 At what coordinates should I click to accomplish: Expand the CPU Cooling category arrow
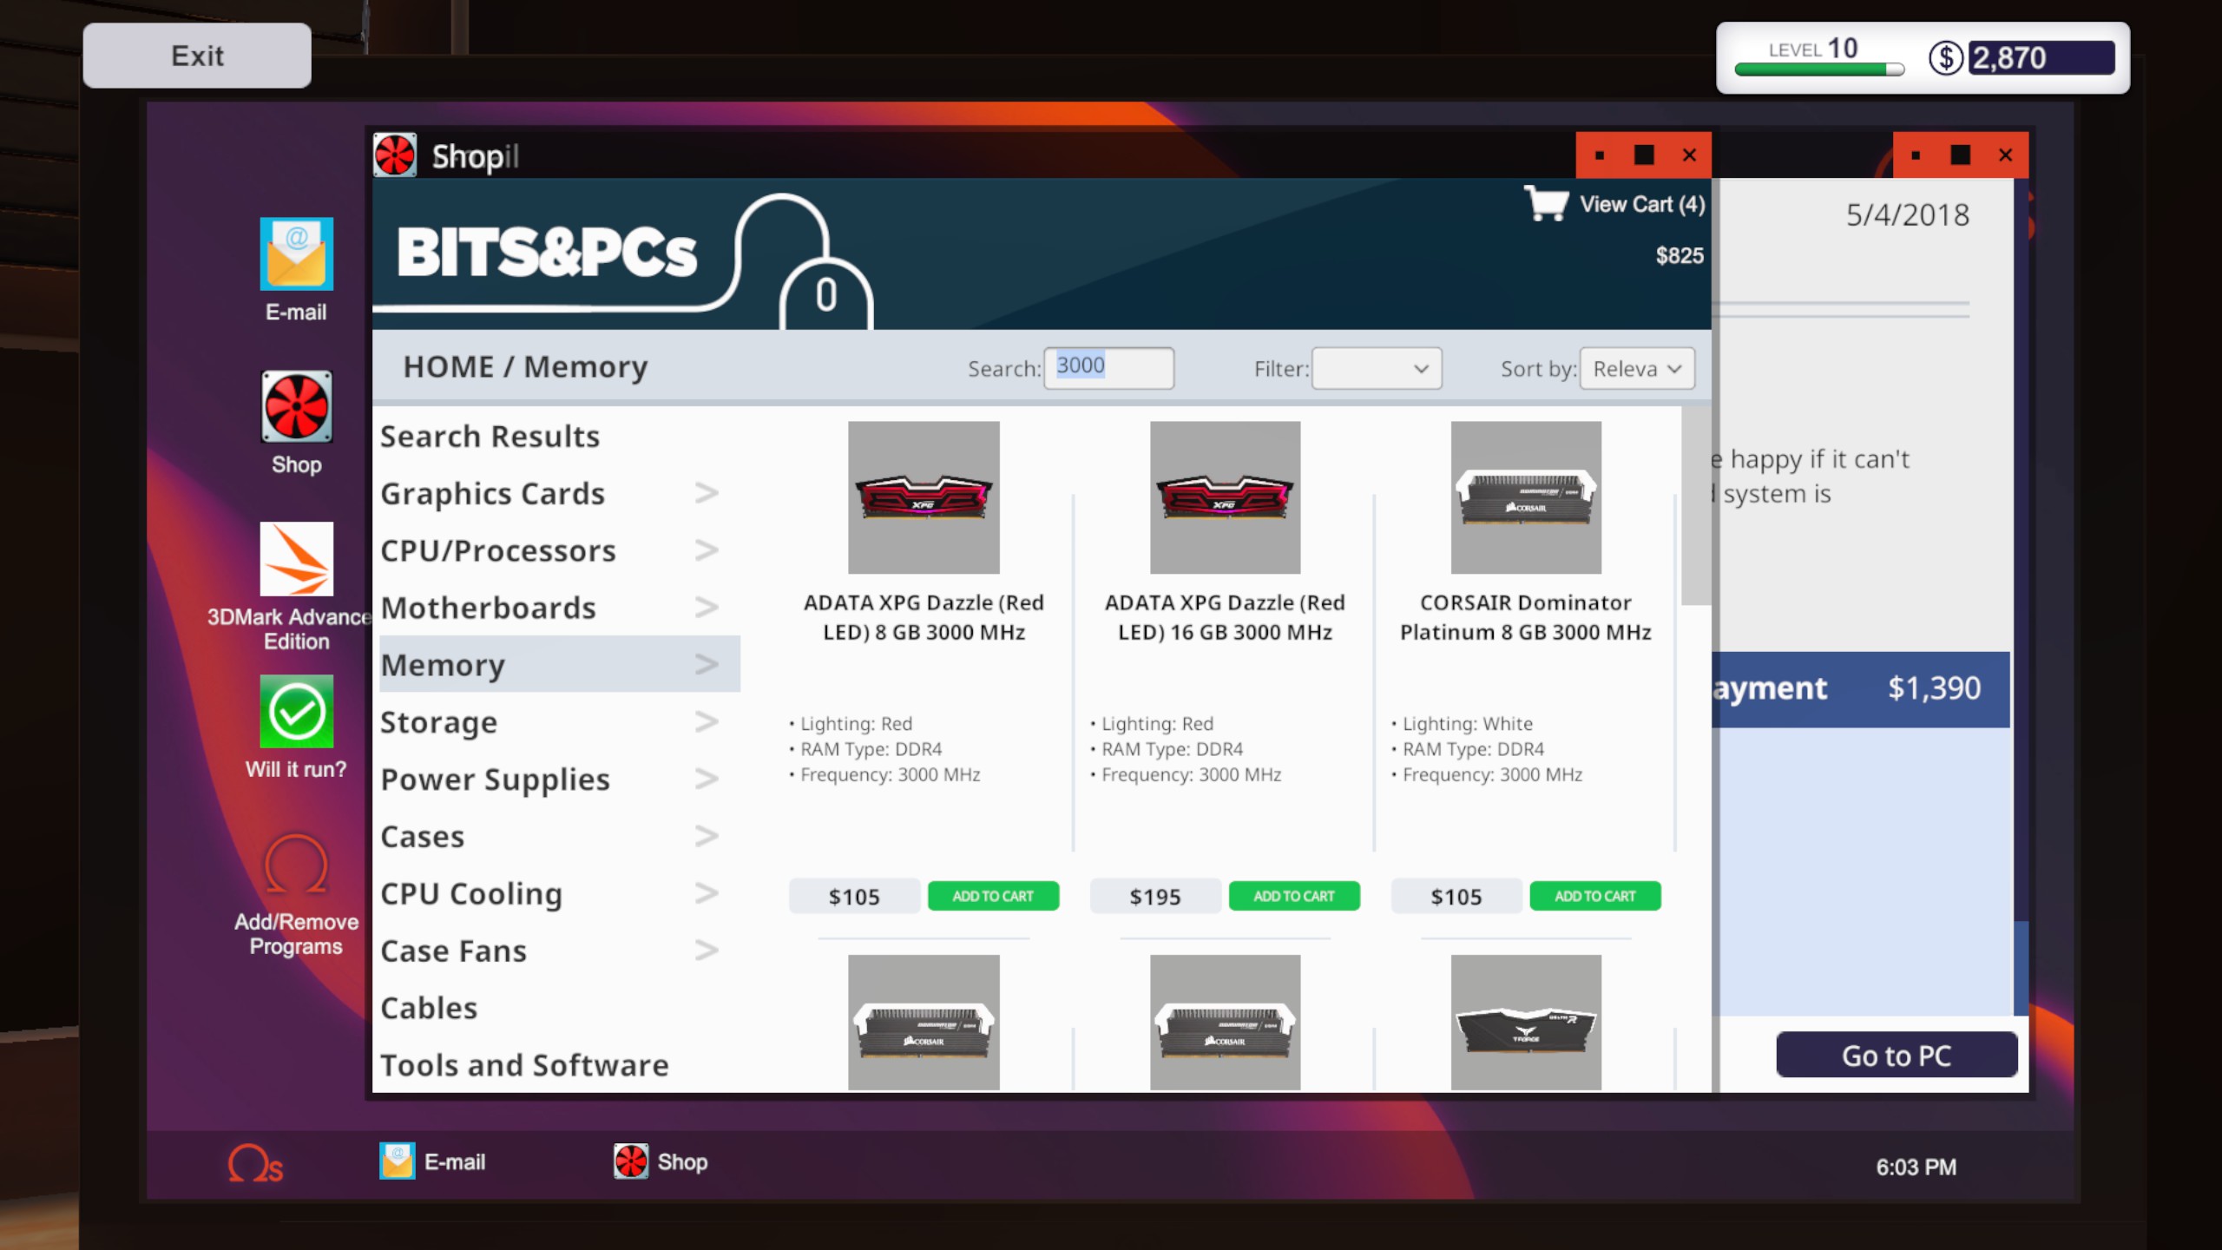click(x=707, y=893)
